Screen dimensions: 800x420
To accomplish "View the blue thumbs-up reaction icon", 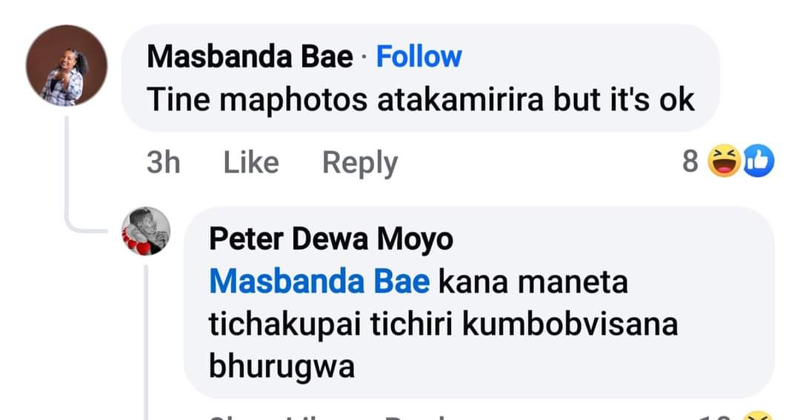I will [759, 161].
